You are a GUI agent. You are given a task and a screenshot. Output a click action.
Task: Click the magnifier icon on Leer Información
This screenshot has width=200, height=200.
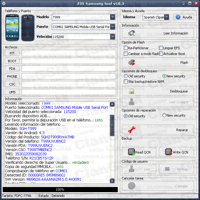132,34
